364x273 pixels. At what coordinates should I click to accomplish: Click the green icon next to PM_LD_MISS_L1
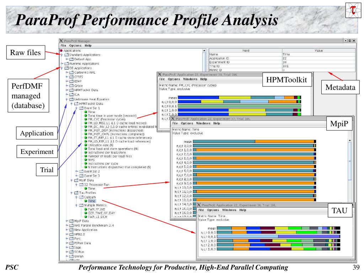[x=86, y=123]
